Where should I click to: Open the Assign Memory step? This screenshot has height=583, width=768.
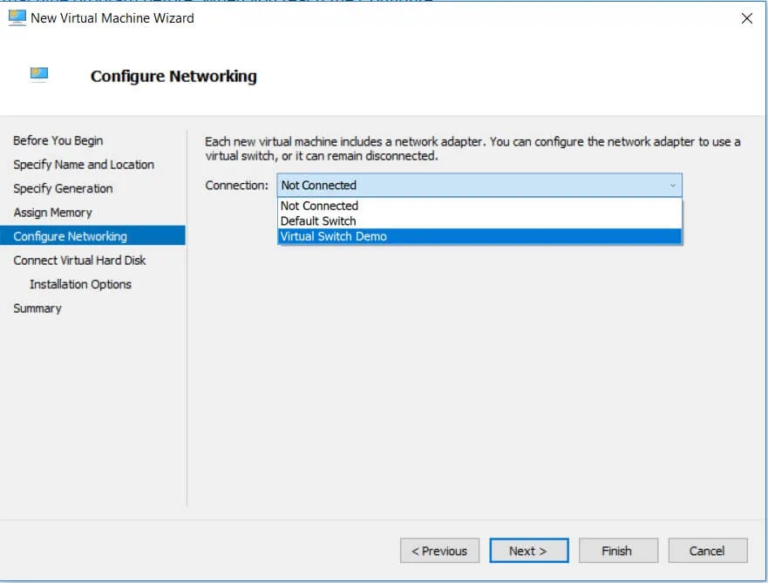click(52, 213)
